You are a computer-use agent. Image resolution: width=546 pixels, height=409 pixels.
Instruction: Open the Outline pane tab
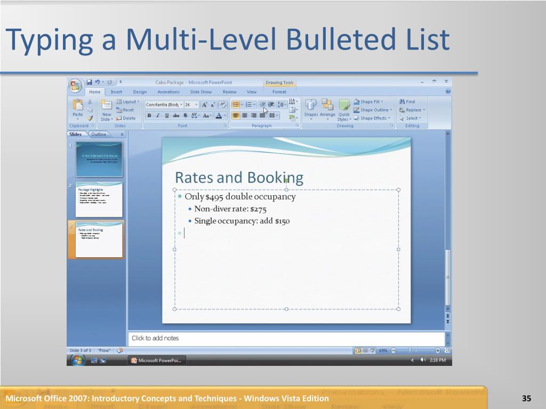click(x=99, y=134)
